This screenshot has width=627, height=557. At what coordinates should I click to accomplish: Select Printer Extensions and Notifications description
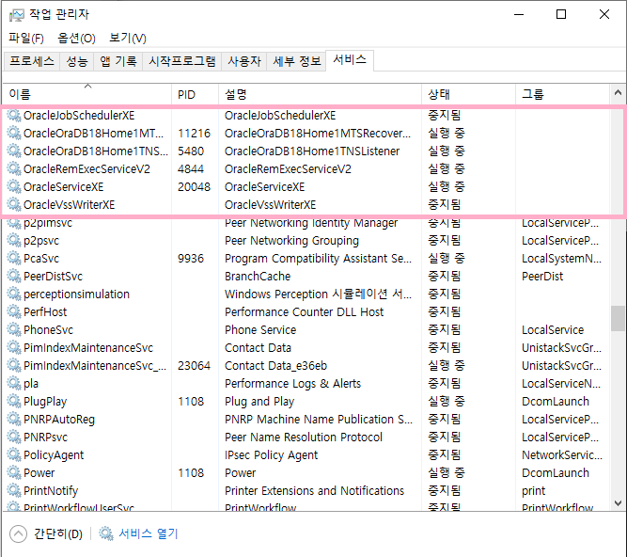coord(314,490)
